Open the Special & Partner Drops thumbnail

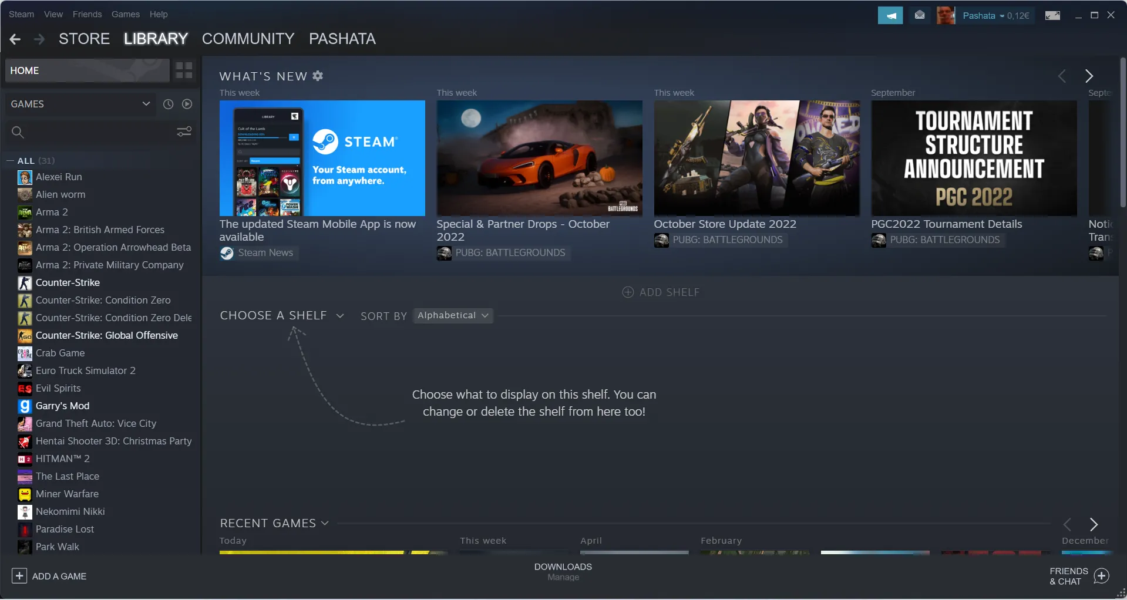(x=540, y=158)
